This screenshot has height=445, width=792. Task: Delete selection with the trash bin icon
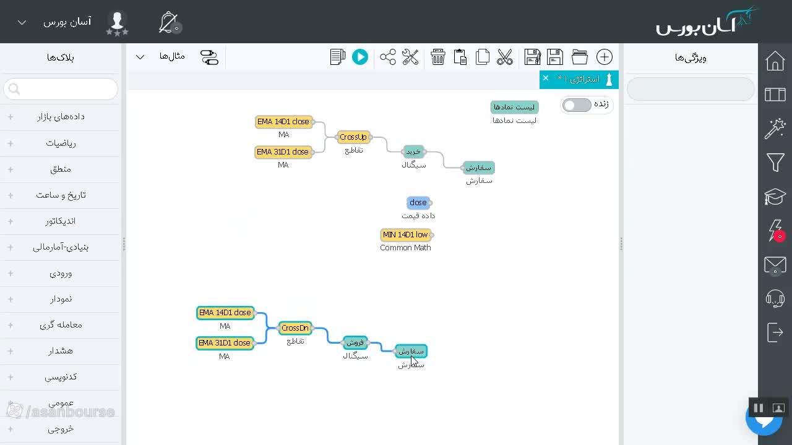(438, 57)
